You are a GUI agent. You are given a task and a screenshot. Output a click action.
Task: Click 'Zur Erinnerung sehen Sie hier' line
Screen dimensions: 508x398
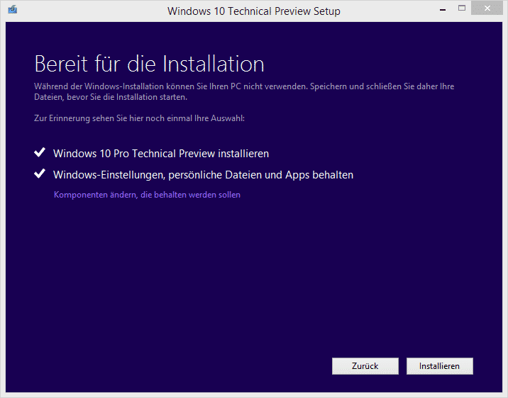(x=139, y=118)
